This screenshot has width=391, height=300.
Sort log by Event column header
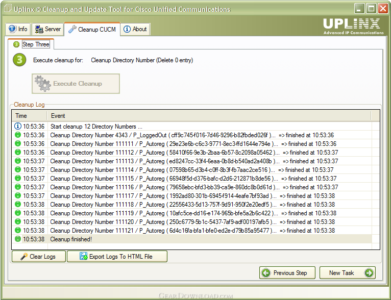204,116
